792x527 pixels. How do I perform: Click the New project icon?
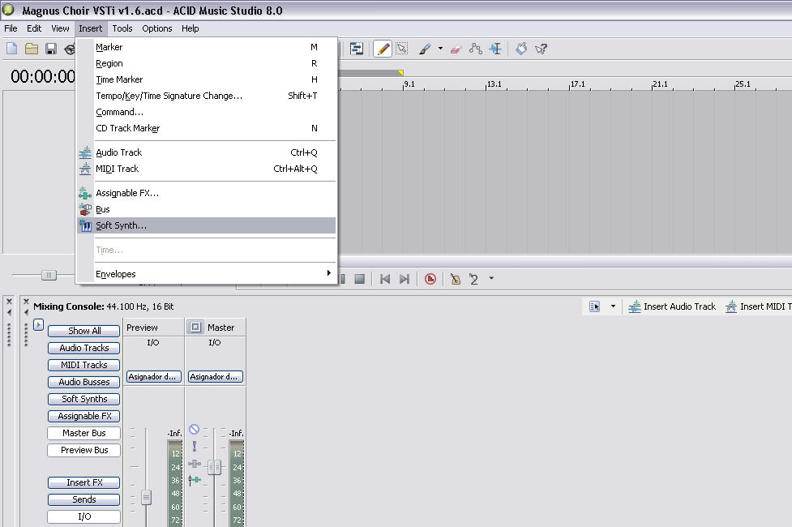[11, 49]
